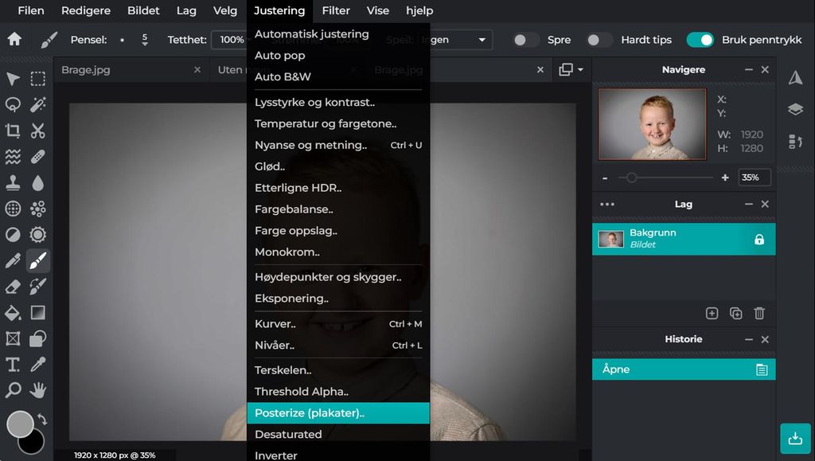Enable the Hardt tips switch
Image resolution: width=815 pixels, height=461 pixels.
coord(599,40)
